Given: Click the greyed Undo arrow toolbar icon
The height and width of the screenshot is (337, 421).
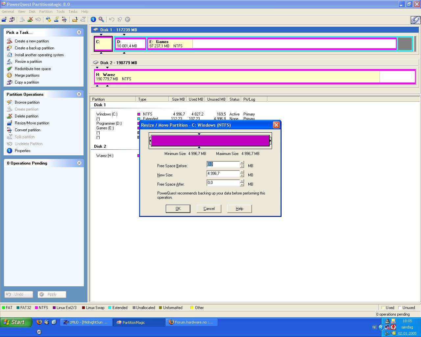Looking at the screenshot, I should (x=112, y=19).
